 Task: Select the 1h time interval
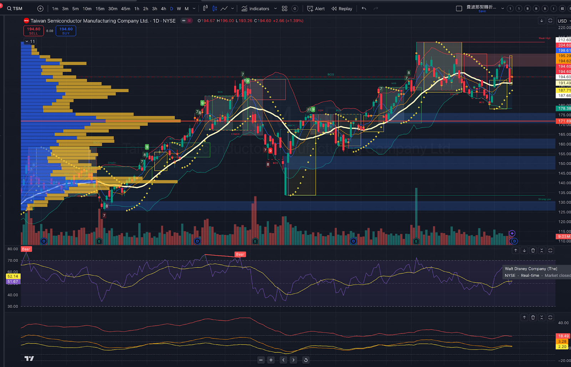point(137,9)
